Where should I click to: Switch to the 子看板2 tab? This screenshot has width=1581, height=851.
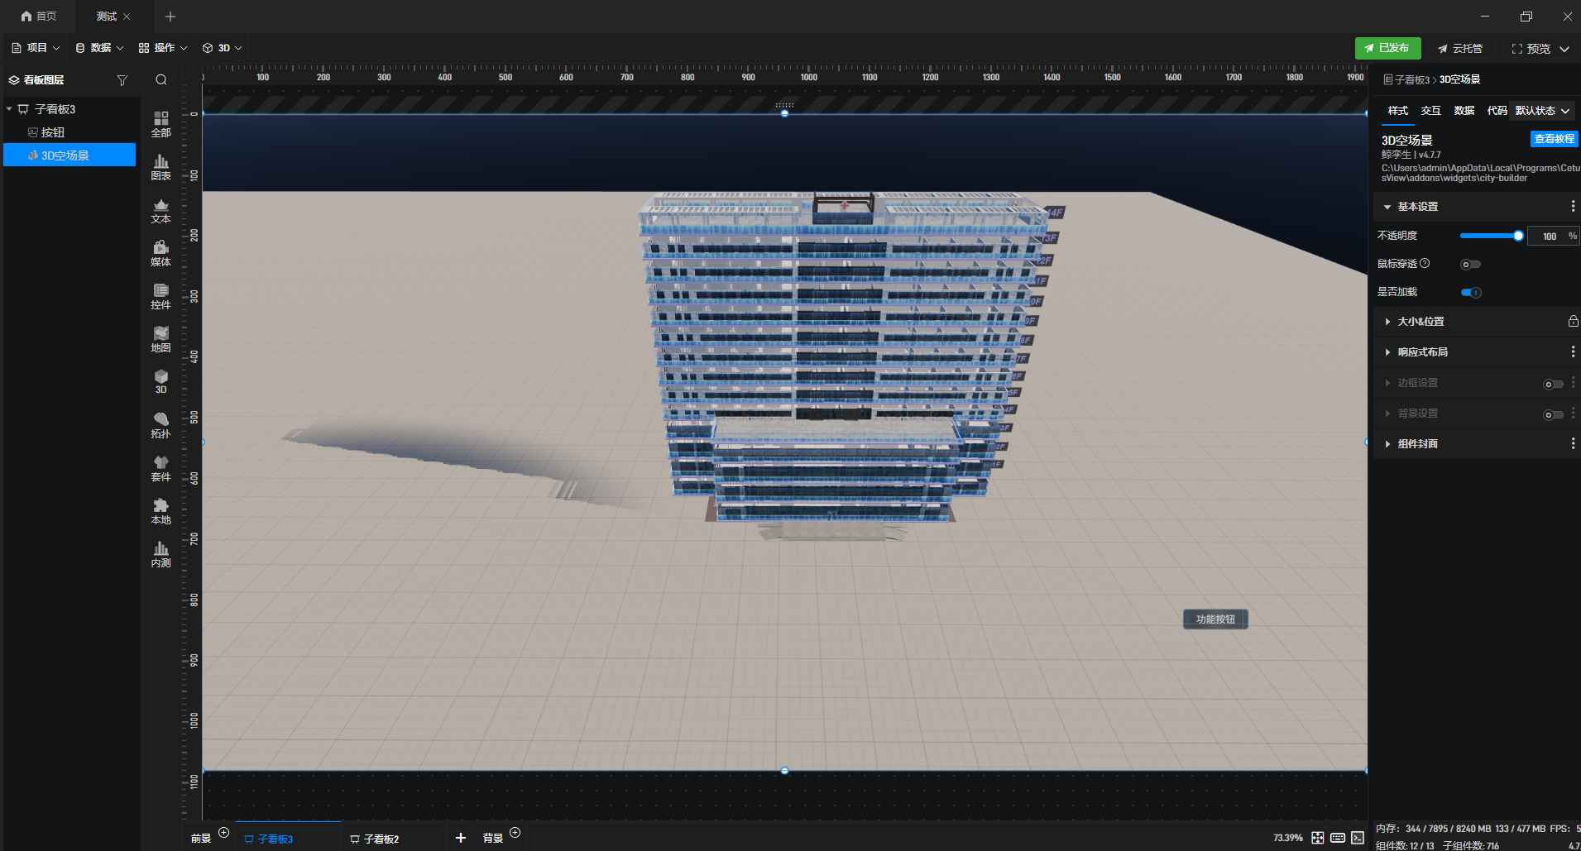coord(374,839)
